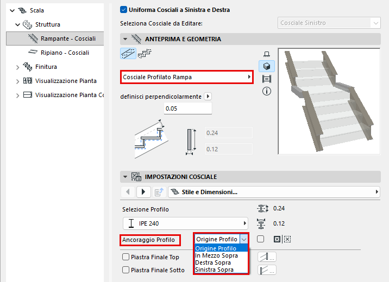Choose Sinistra Sopra anchoring option
This screenshot has width=389, height=282.
point(215,270)
